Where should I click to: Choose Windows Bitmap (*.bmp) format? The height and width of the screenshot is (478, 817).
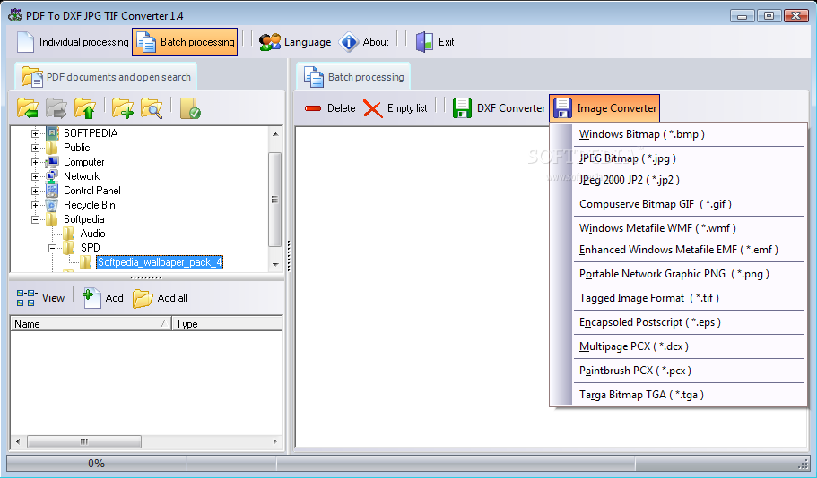click(x=689, y=134)
